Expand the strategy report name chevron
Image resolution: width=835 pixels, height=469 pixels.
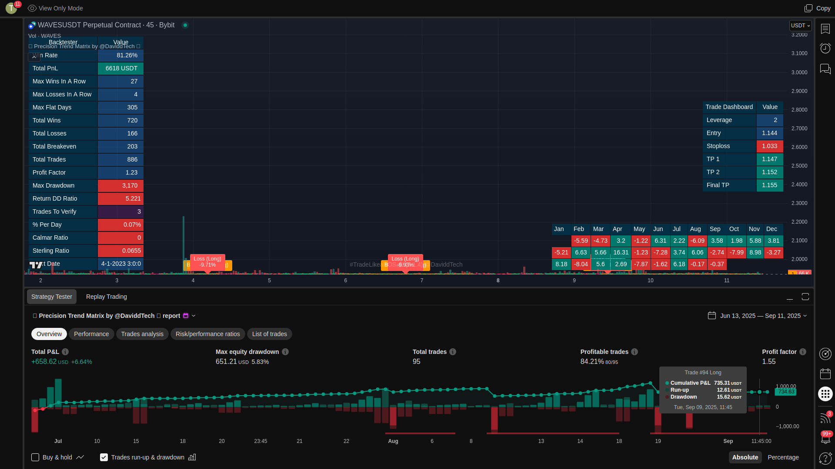[x=194, y=316]
